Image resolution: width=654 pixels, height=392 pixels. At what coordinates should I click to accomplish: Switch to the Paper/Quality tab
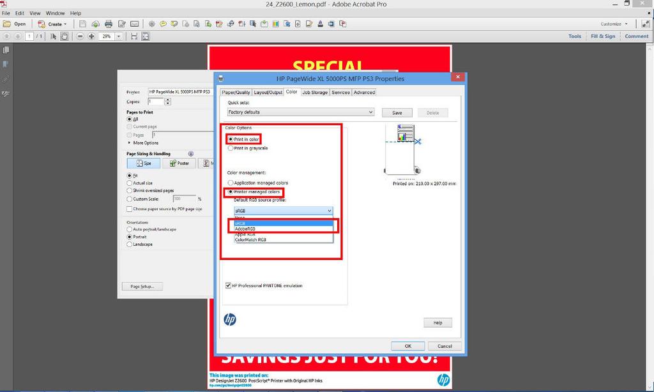point(236,93)
